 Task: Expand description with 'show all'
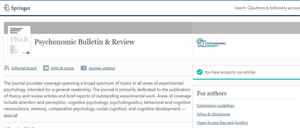pos(11,115)
